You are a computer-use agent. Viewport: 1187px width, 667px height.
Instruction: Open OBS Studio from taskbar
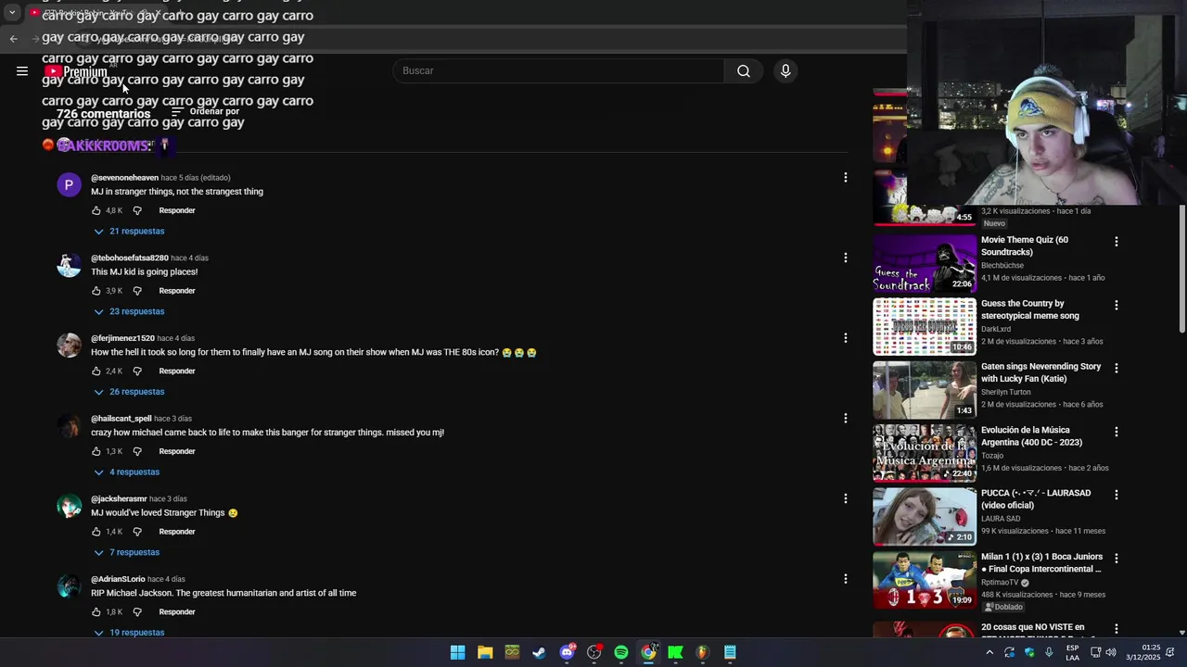(x=594, y=652)
